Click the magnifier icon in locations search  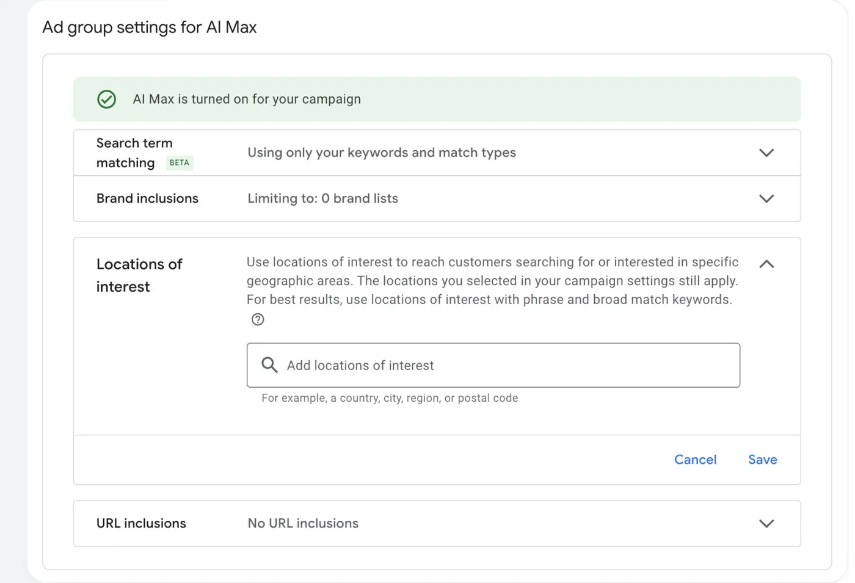pos(269,365)
